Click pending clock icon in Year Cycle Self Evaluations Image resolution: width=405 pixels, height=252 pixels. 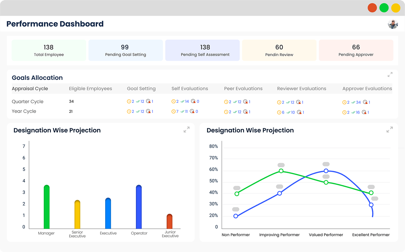(173, 111)
